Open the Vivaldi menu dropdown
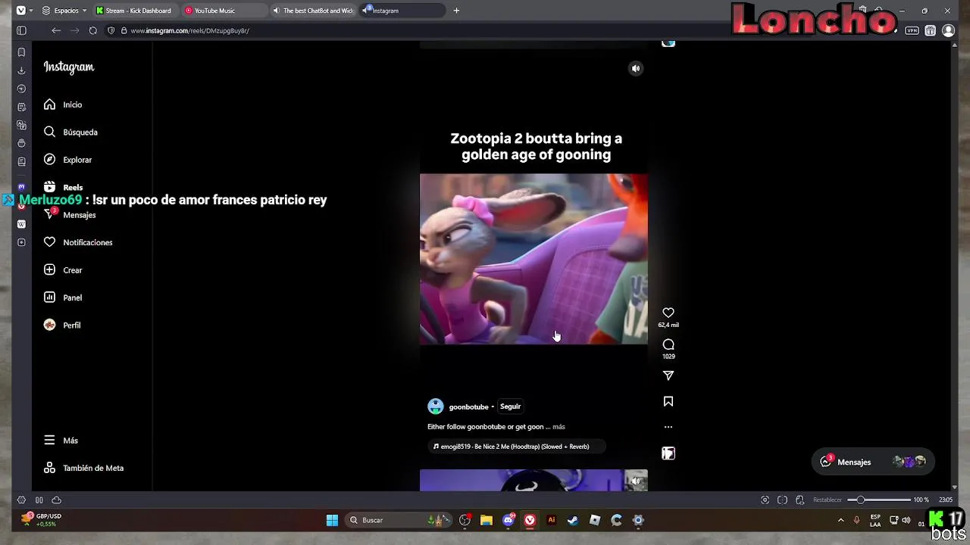This screenshot has height=545, width=970. click(x=23, y=11)
